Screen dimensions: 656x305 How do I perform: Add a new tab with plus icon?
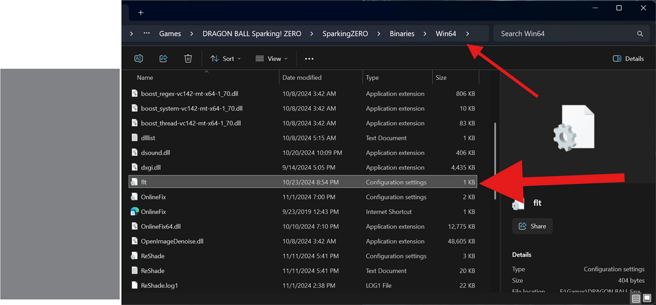[x=140, y=12]
